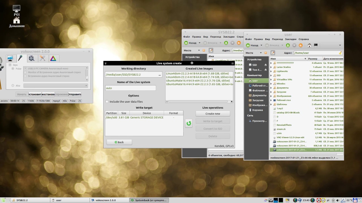Open Переход menu in SYSB22.2 window
The image size is (362, 203).
point(216,37)
